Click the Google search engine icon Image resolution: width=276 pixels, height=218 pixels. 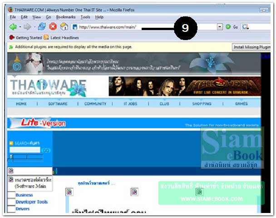(x=245, y=27)
